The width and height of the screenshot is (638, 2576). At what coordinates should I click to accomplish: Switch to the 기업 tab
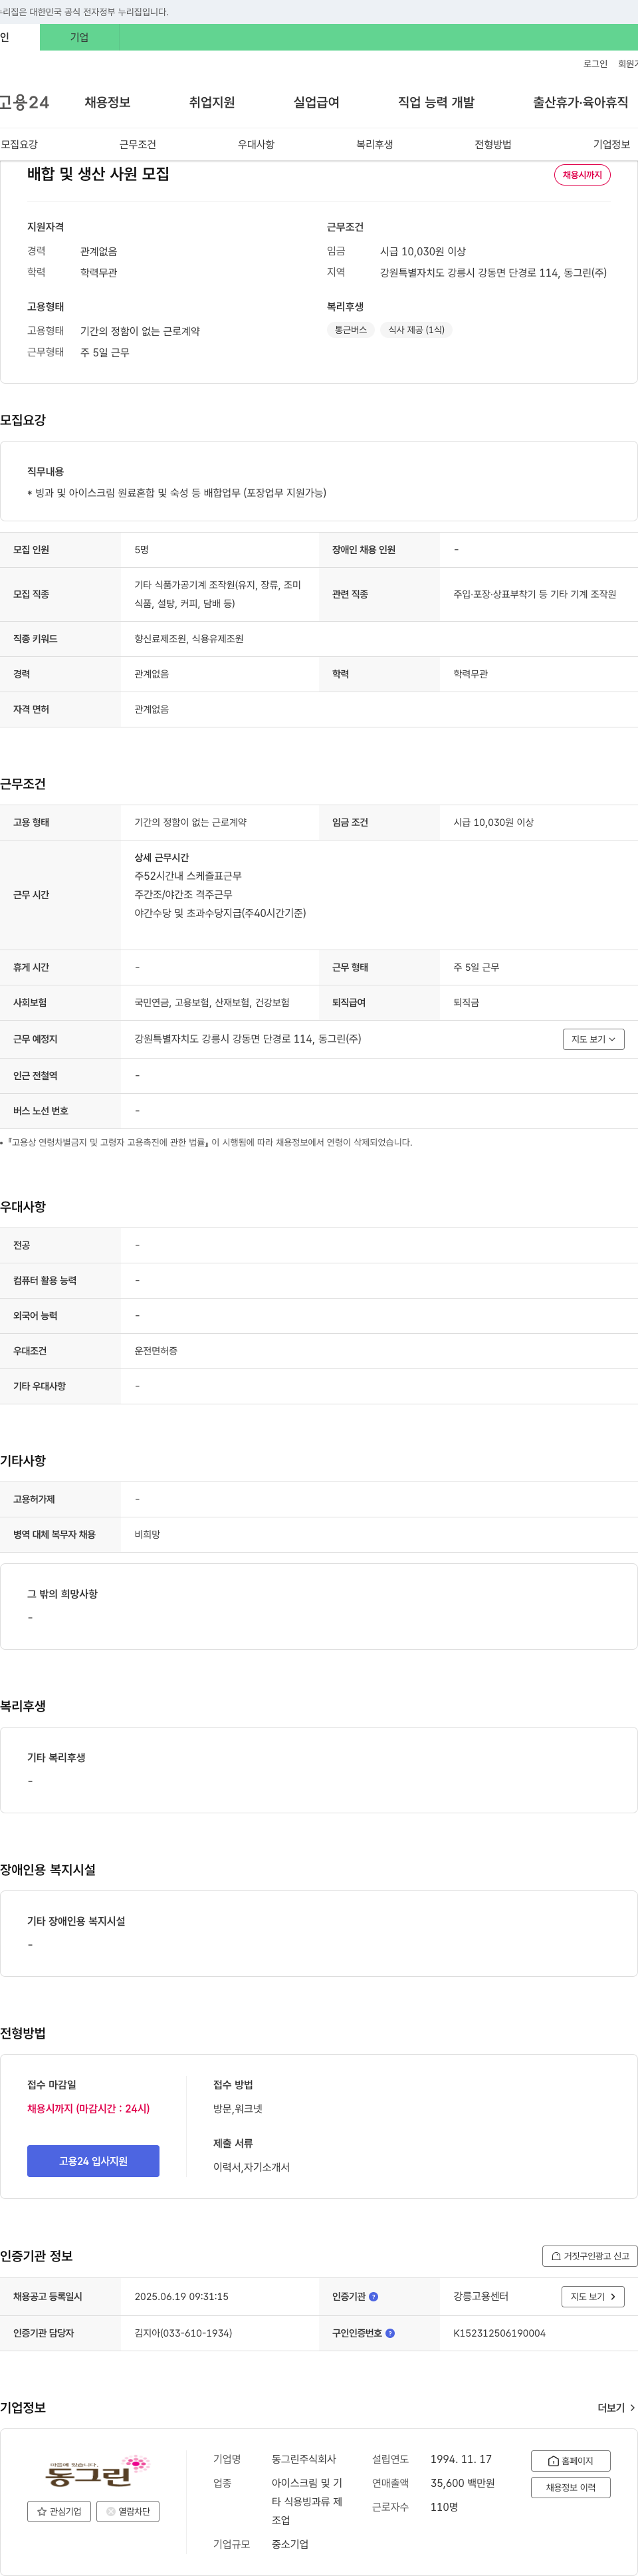(x=79, y=37)
